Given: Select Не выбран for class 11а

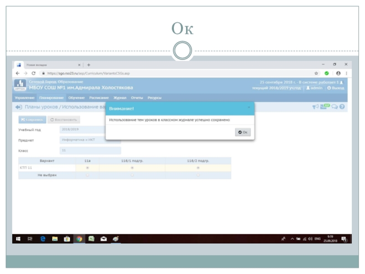Looking at the screenshot, I should pos(88,175).
